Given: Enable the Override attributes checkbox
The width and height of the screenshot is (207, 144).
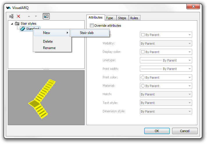Looking at the screenshot, I should click(x=92, y=26).
